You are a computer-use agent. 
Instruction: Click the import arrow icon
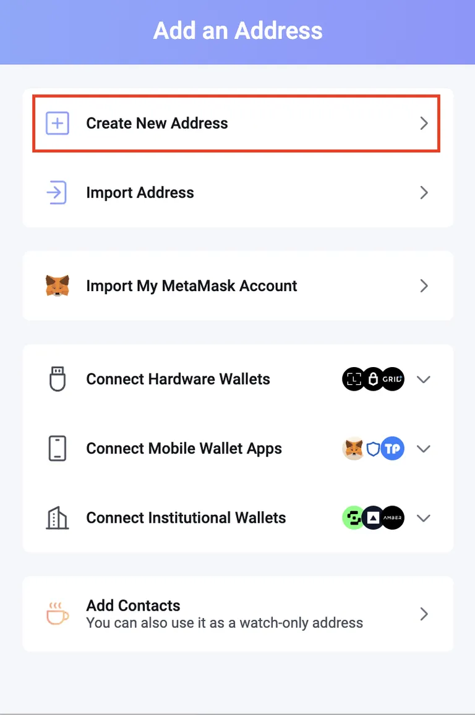tap(57, 192)
